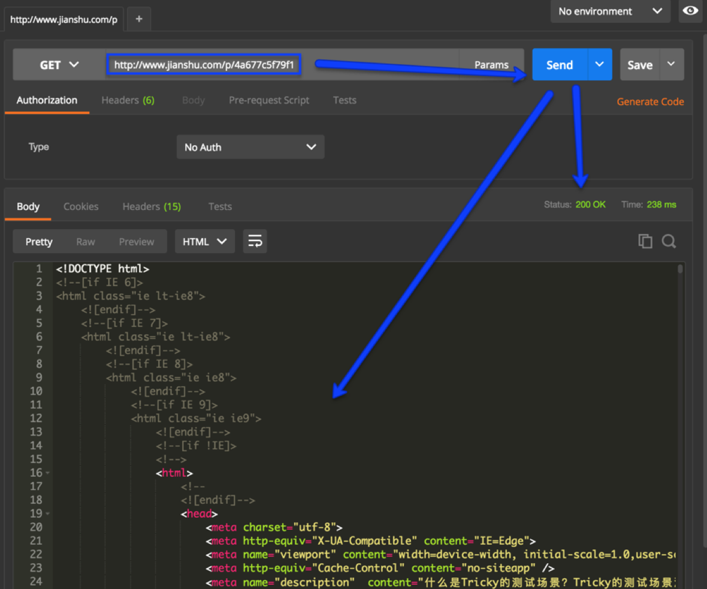Select Pretty view mode
Image resolution: width=707 pixels, height=589 pixels.
[x=39, y=242]
